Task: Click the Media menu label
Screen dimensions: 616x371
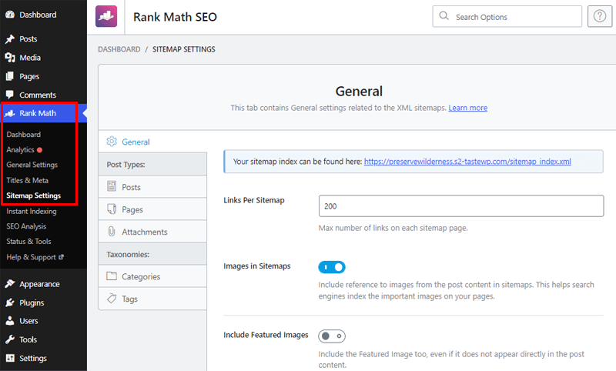Action: point(30,58)
